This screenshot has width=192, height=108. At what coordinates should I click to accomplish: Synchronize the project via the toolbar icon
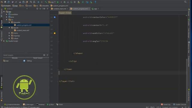click(x=9, y=2)
